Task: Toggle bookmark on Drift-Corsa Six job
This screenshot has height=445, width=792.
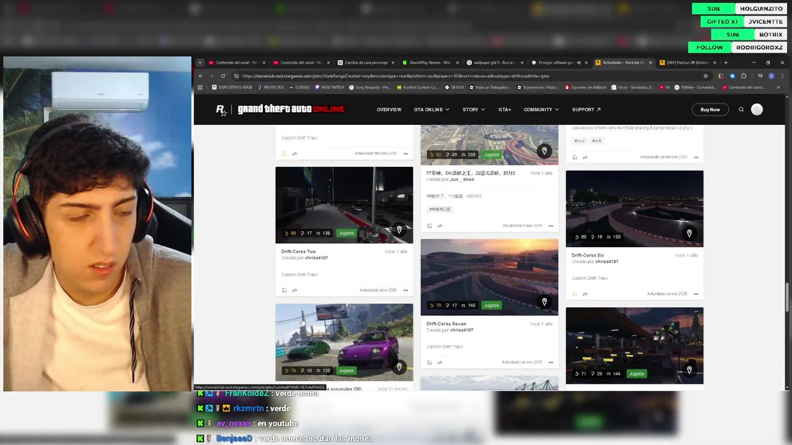Action: [575, 294]
